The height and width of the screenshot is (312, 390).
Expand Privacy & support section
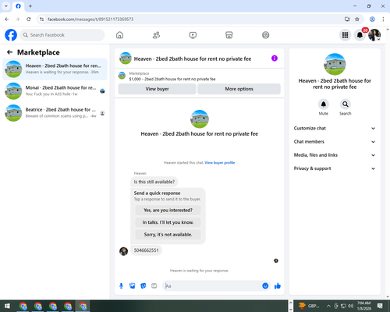tap(335, 168)
